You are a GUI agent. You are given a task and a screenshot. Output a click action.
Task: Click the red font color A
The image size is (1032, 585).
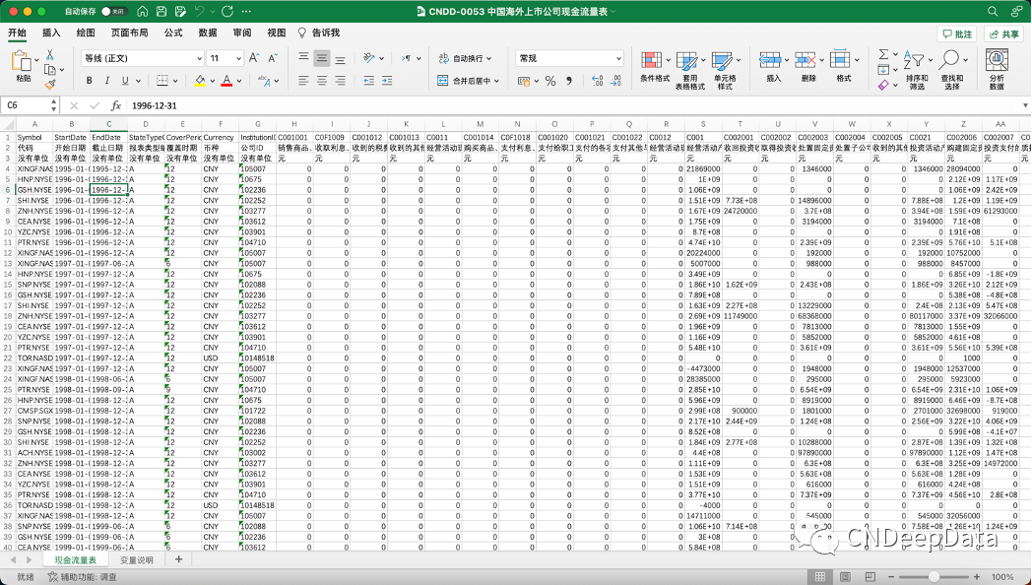point(226,81)
